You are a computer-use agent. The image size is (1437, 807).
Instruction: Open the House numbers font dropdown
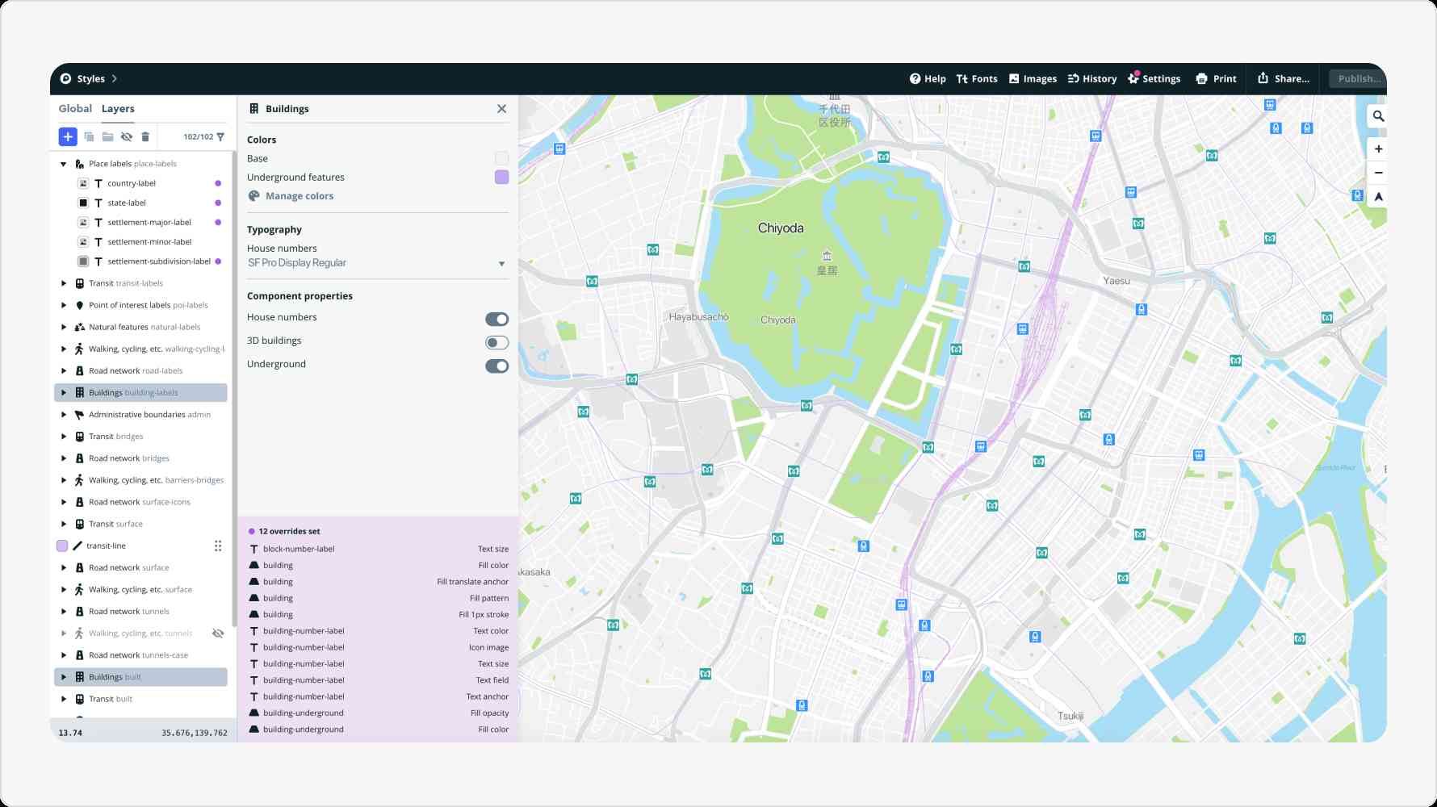(x=378, y=263)
